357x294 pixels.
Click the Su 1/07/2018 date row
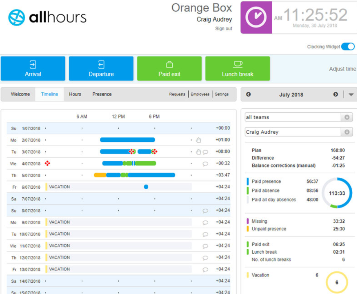tap(119, 128)
